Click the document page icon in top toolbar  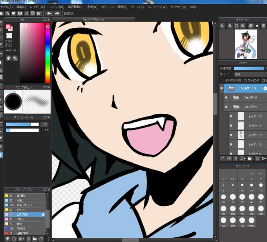(26, 13)
